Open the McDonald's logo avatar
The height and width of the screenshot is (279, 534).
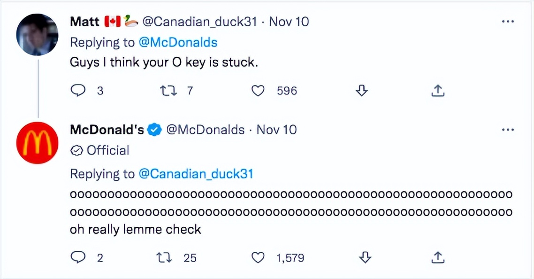point(38,143)
